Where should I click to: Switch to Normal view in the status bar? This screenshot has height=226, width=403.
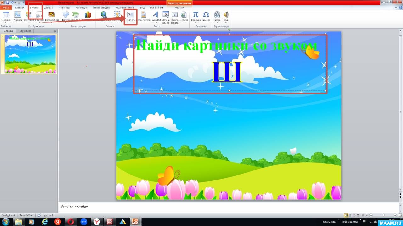(346, 215)
